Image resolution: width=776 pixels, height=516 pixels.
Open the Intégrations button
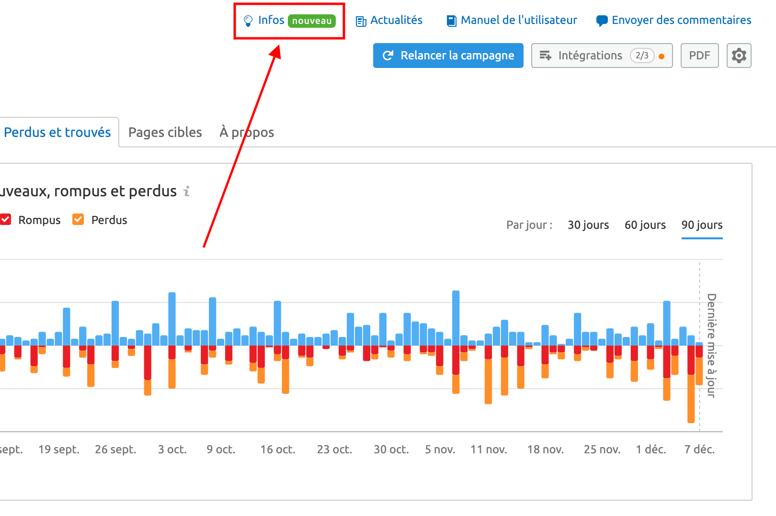[602, 56]
